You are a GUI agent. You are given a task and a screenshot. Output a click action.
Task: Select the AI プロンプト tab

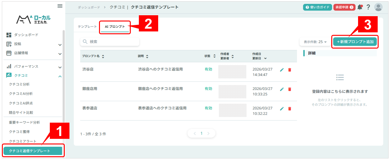115,27
